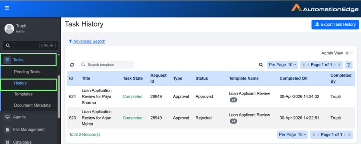The image size is (361, 144).
Task: Go to next page in top pagination
Action: [x=335, y=65]
